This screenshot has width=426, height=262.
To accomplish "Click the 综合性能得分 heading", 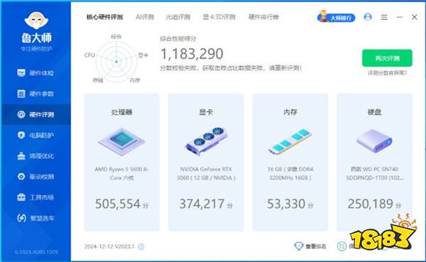I will click(178, 38).
